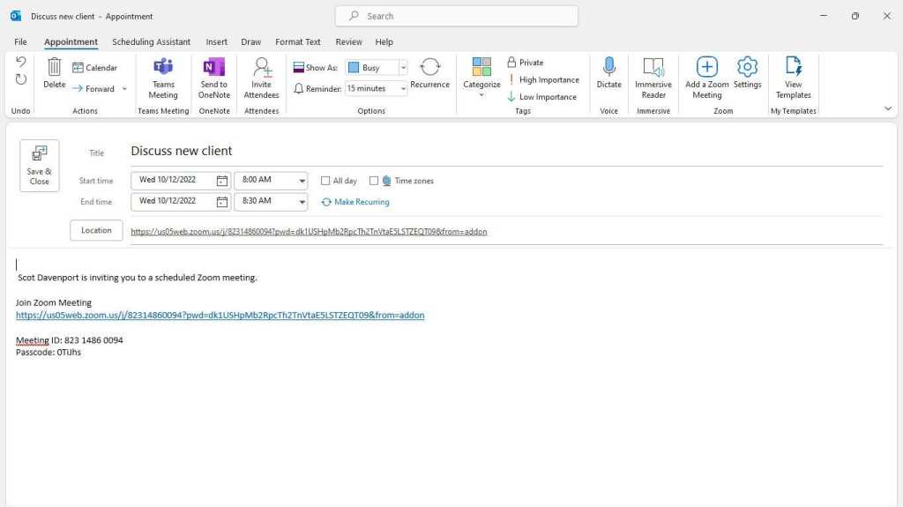The width and height of the screenshot is (903, 507).
Task: Open the start time 8:00 AM dropdown
Action: coord(302,181)
